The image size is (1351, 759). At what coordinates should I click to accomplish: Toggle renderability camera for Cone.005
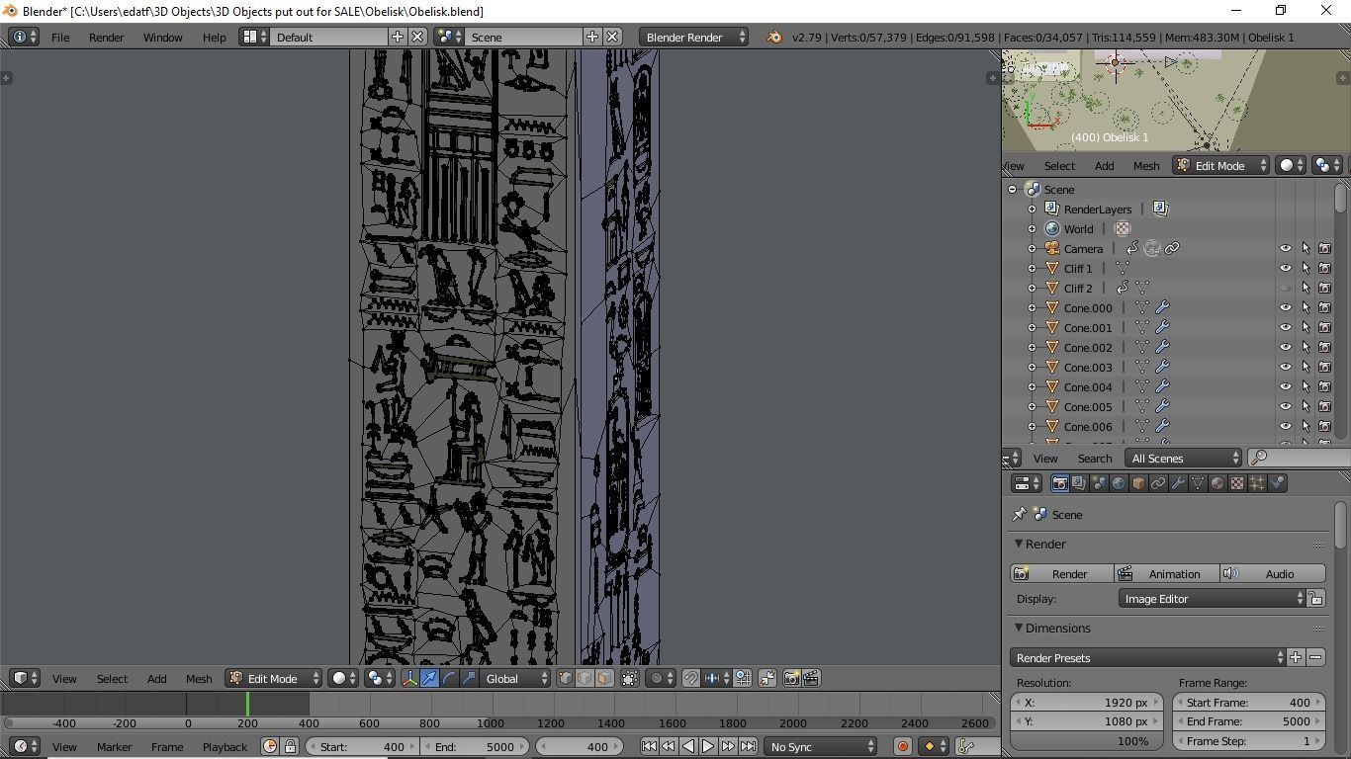[1325, 406]
